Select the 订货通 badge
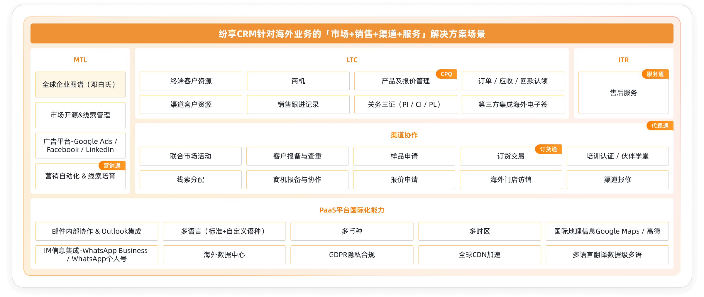Screen dimensions: 704x297 tap(548, 149)
